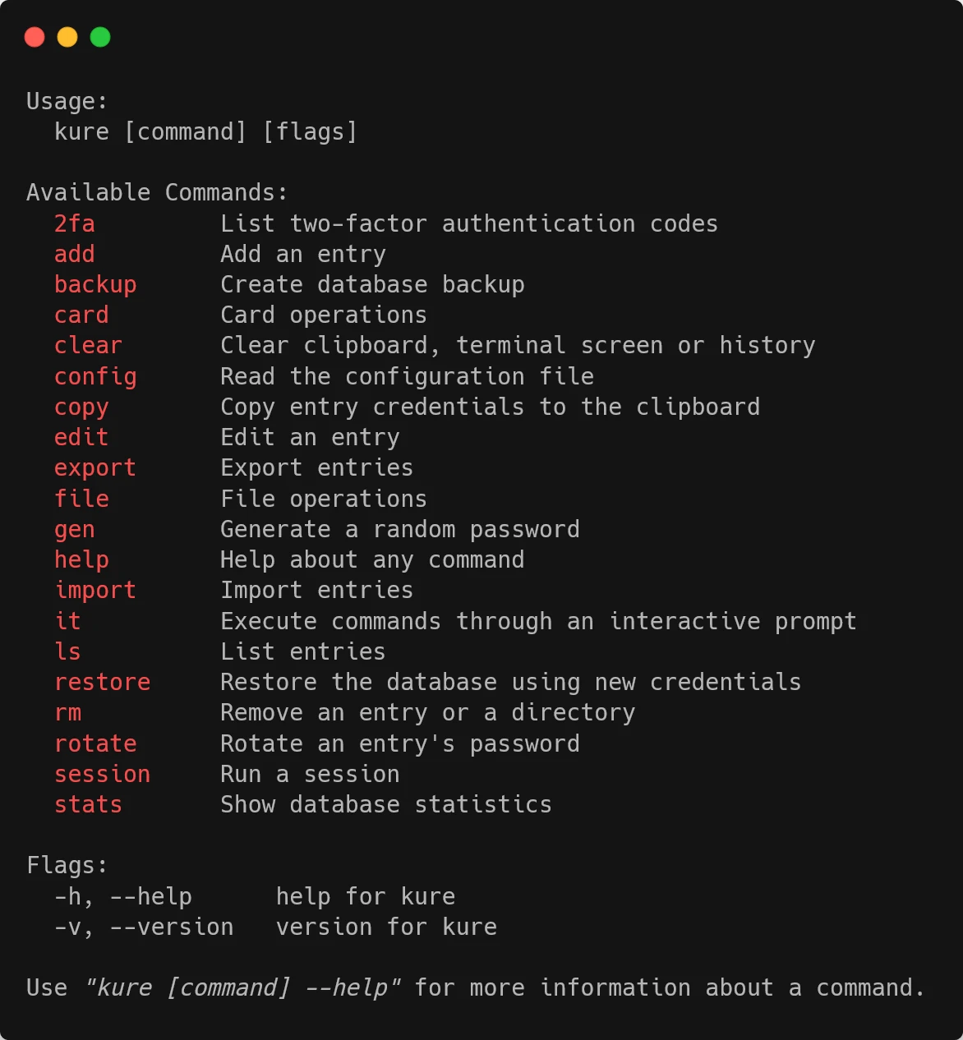Click the italic 'kure [command] --help' text
Image resolution: width=963 pixels, height=1040 pixels.
point(243,987)
